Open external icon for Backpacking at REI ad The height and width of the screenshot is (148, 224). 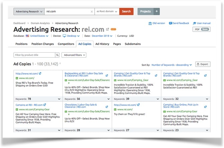[x=107, y=75]
